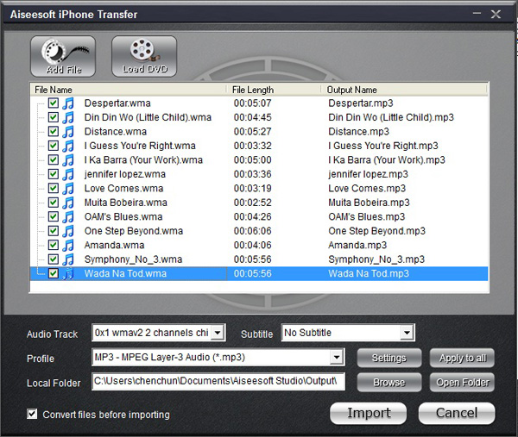Select the Love Comes.wma row
The height and width of the screenshot is (437, 518).
click(259, 188)
